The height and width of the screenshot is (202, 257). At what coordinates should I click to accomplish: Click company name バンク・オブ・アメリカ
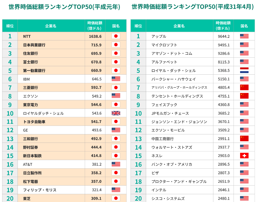click(x=172, y=164)
